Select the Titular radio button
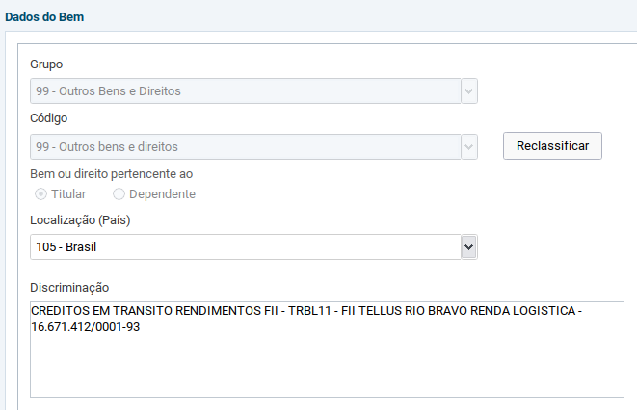This screenshot has width=637, height=410. click(x=40, y=194)
